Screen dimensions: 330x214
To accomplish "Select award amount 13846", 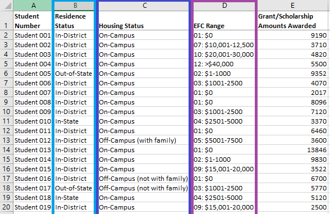I will [292, 150].
